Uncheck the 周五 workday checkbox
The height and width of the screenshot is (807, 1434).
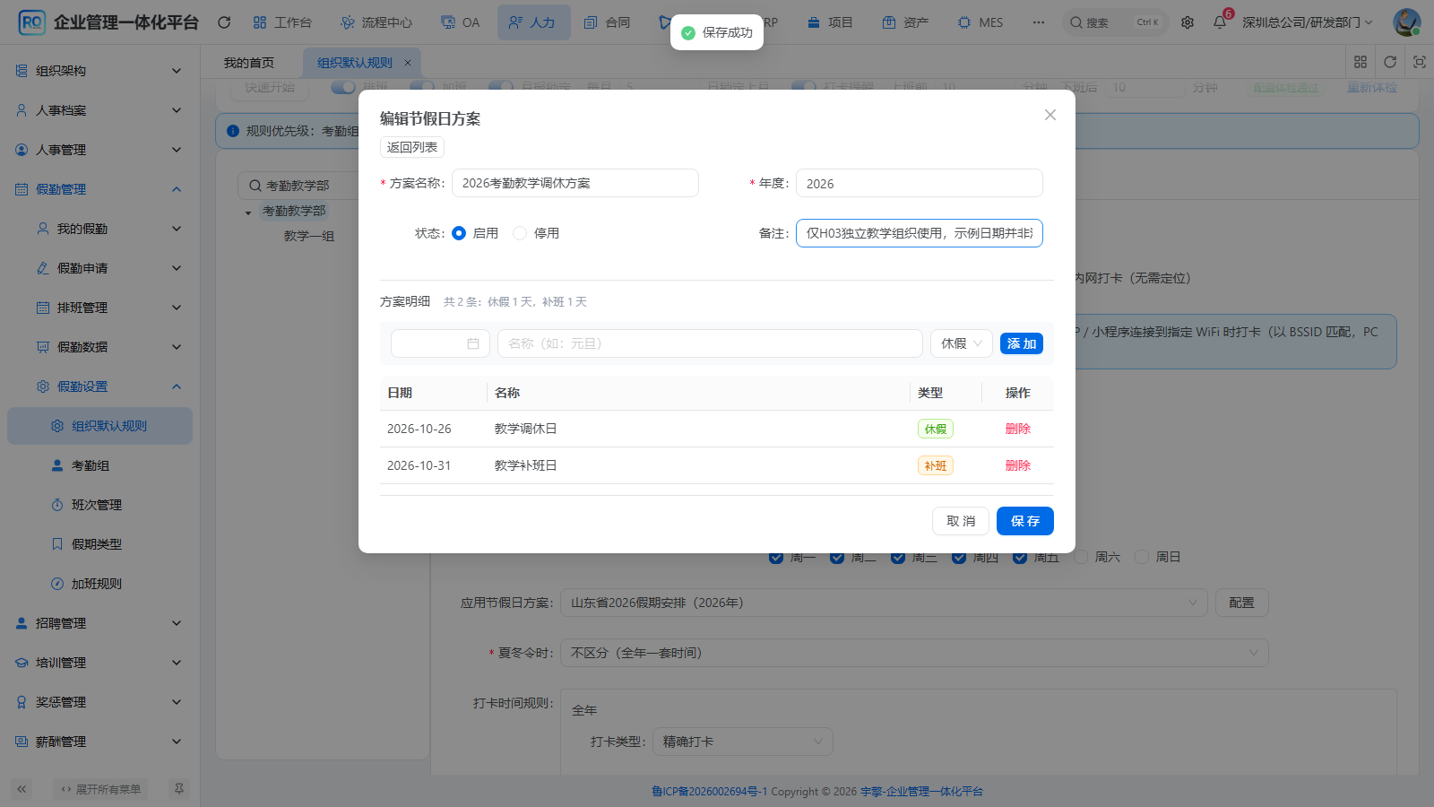point(1020,557)
